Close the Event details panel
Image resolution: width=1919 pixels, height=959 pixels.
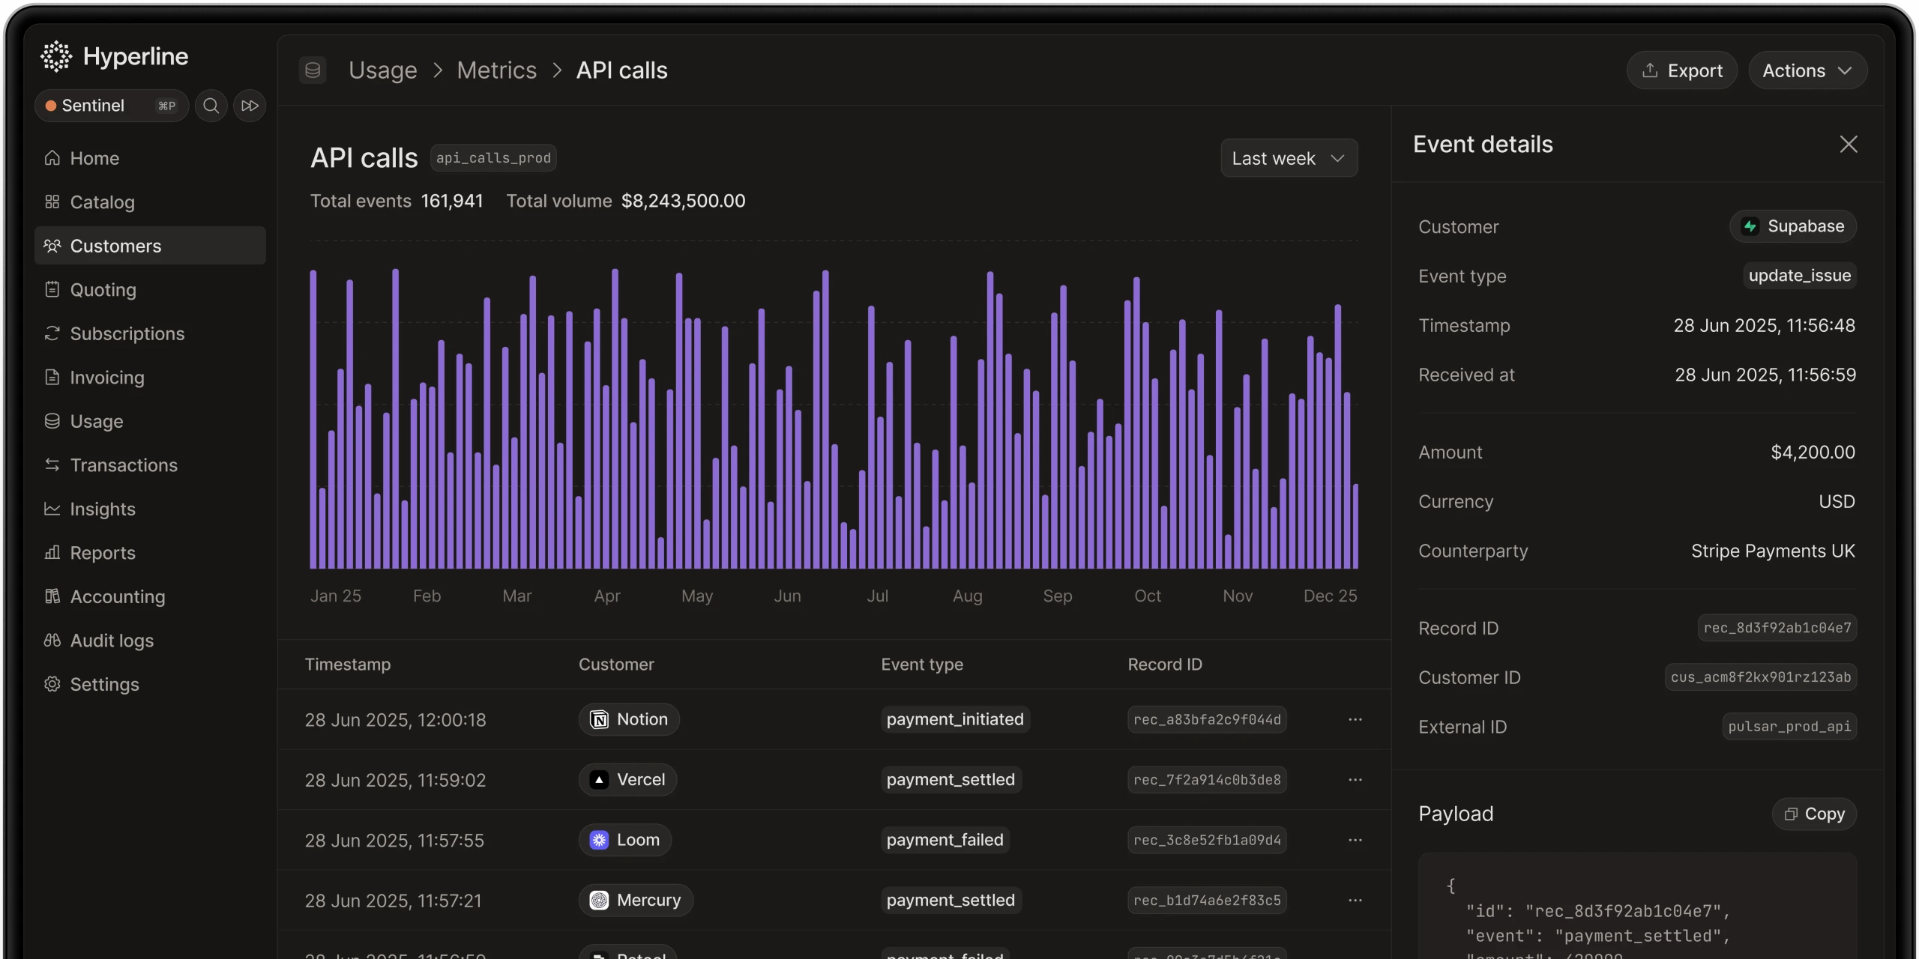1849,145
